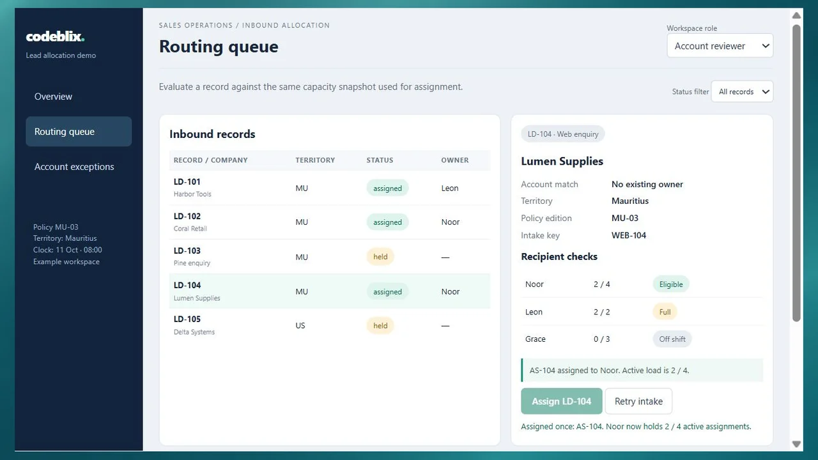Expand the Status filter dropdown

click(742, 91)
